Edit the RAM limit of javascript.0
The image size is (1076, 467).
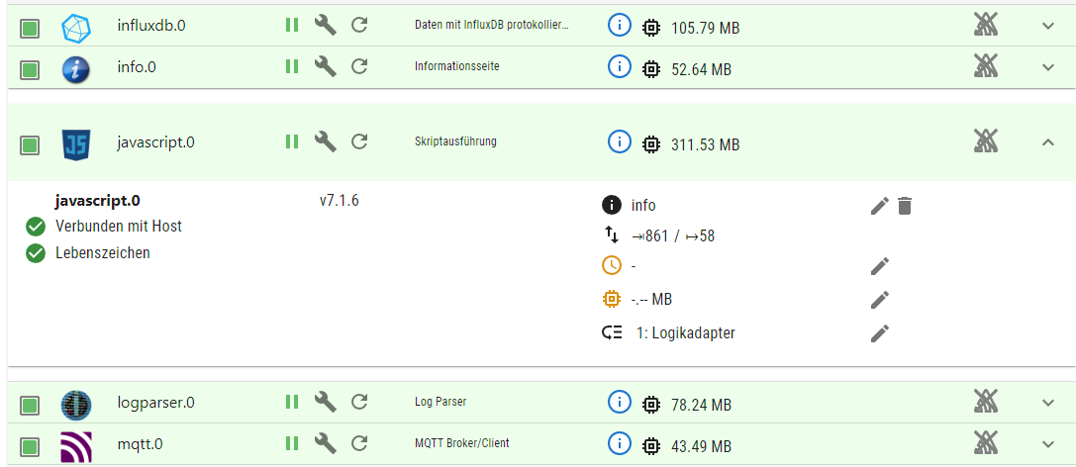pos(880,300)
